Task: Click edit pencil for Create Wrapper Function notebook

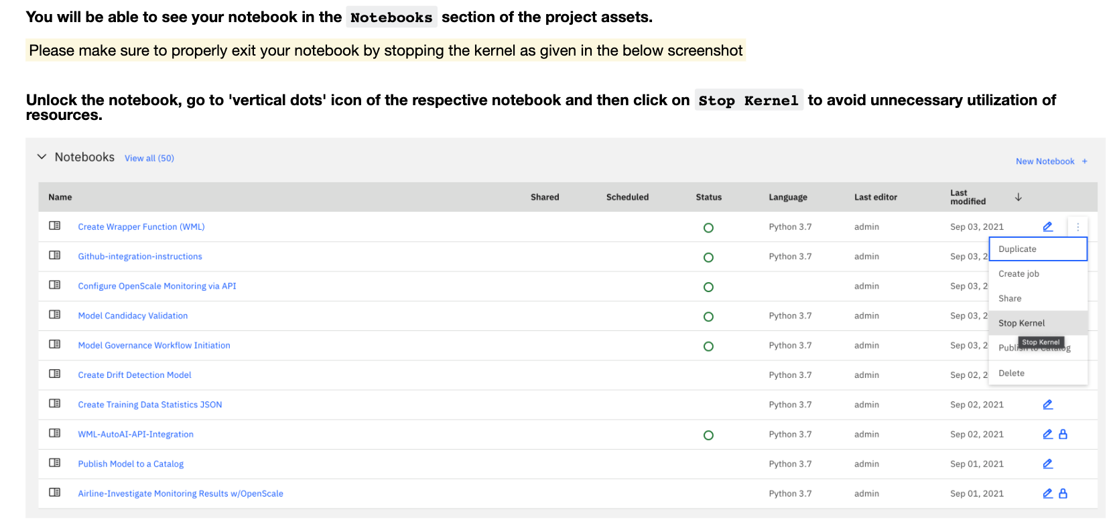Action: point(1047,226)
